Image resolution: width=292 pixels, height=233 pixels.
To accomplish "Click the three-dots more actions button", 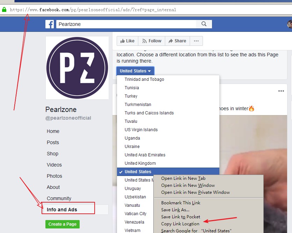I will tap(196, 41).
